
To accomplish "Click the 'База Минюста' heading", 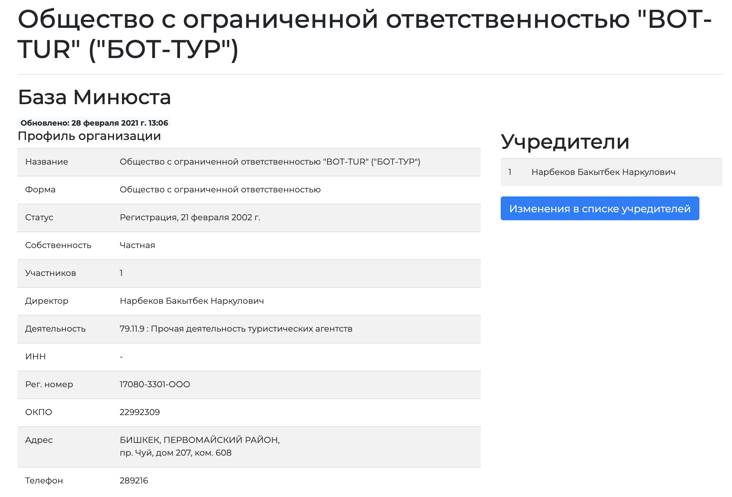I will [x=95, y=97].
